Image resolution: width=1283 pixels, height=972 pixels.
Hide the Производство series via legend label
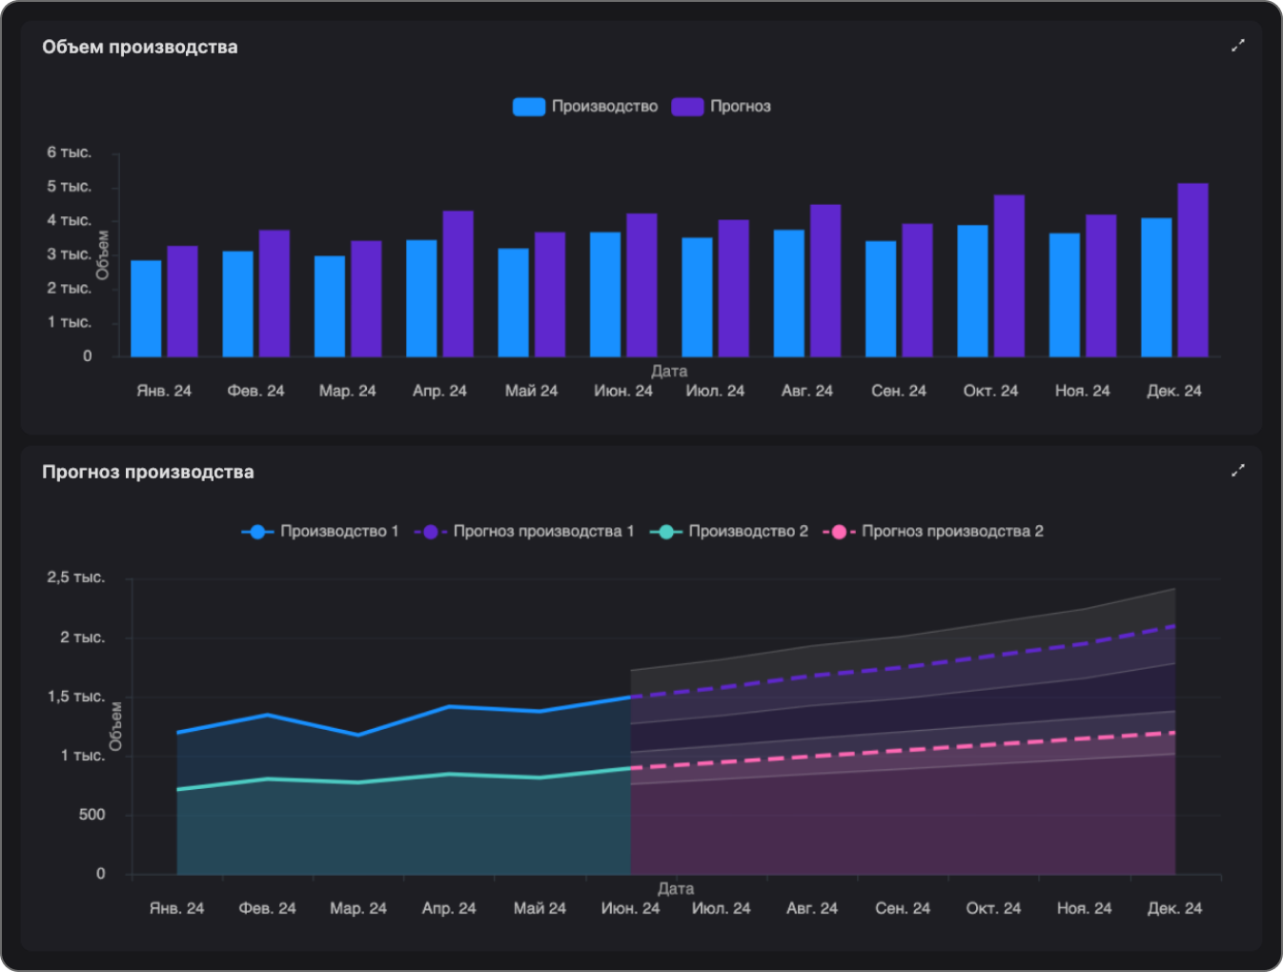(604, 107)
